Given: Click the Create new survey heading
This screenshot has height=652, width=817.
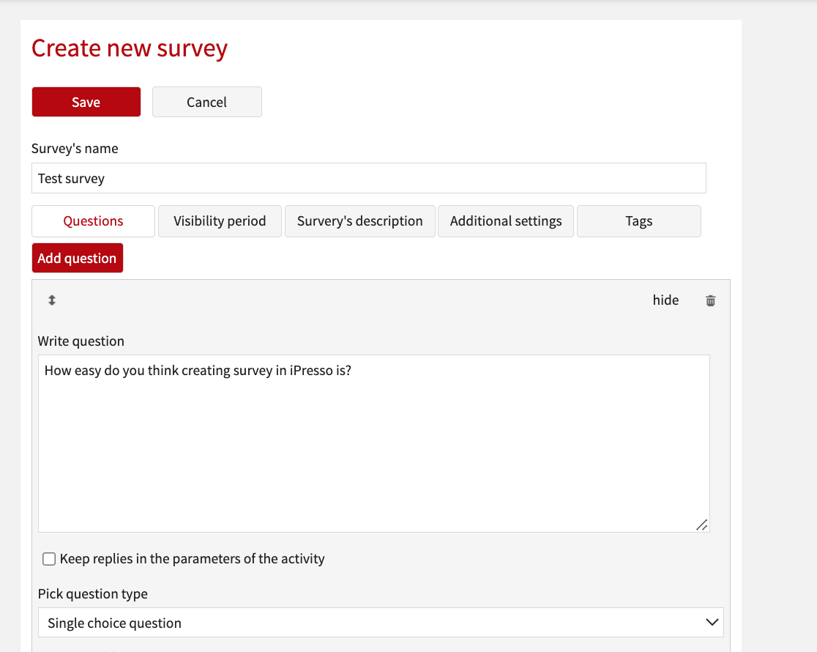Looking at the screenshot, I should 130,48.
